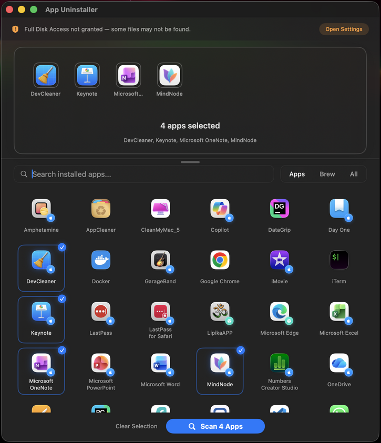Uncheck MindNode in the app grid
This screenshot has width=381, height=443.
point(220,371)
